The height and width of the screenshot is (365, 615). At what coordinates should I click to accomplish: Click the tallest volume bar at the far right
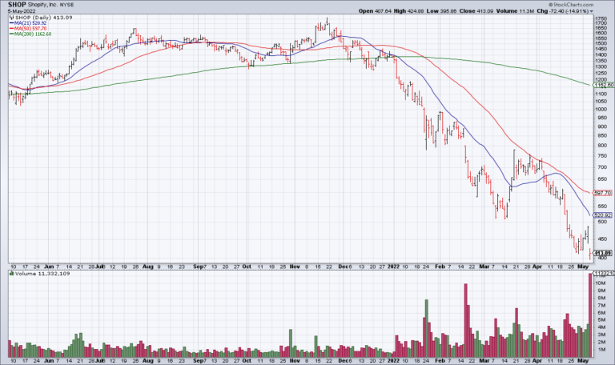pos(590,315)
